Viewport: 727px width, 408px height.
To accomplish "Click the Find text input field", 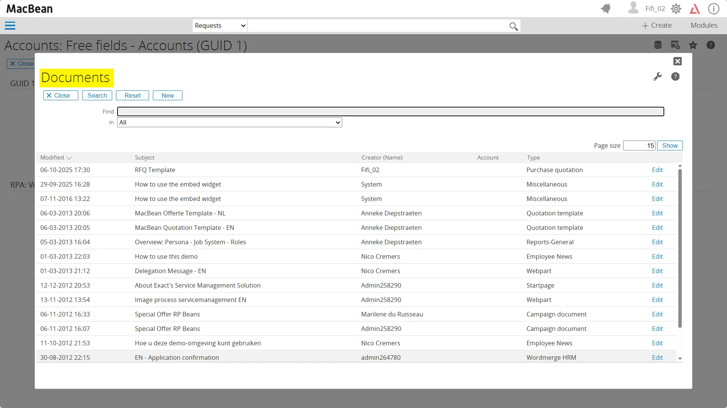I will coord(390,112).
